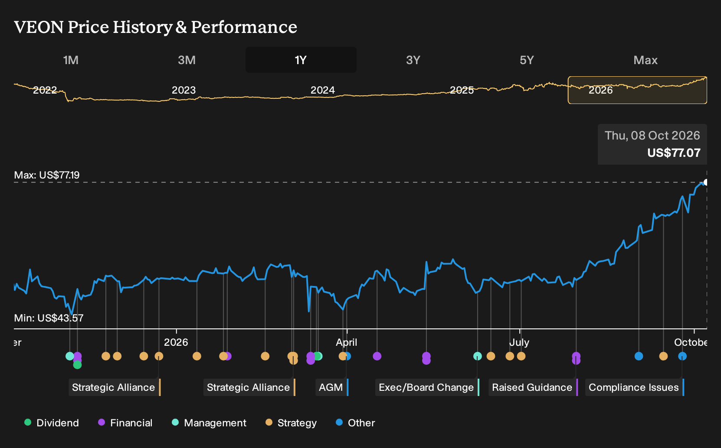The width and height of the screenshot is (721, 448).
Task: Open the Exec/Board Change event label
Action: pos(427,387)
